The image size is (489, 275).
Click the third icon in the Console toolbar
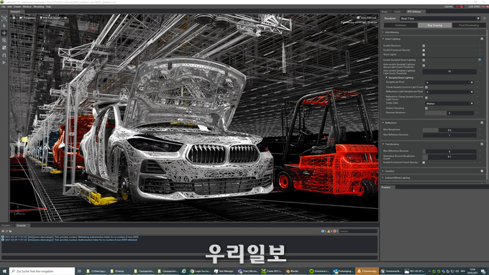click(10, 231)
